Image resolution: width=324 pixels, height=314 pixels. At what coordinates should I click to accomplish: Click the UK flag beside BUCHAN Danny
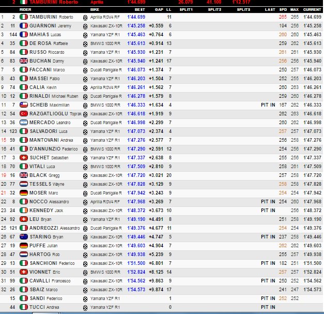click(x=24, y=61)
